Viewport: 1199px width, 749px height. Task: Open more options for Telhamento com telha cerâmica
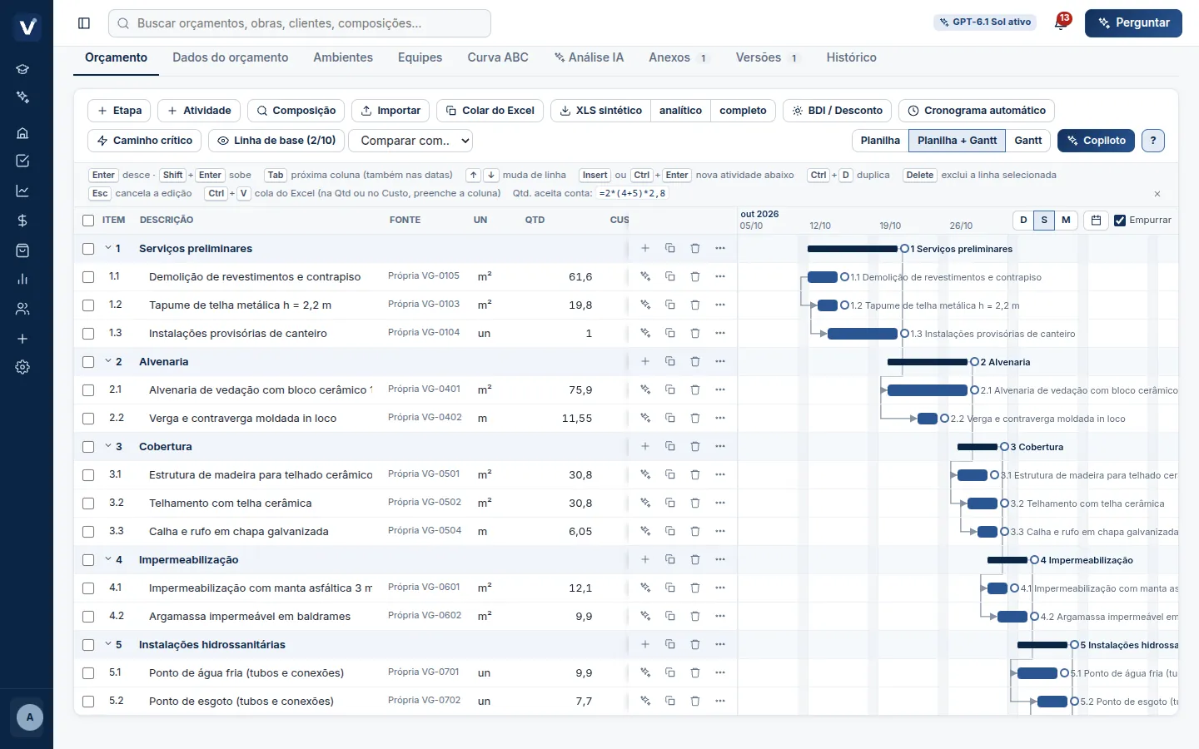click(720, 503)
